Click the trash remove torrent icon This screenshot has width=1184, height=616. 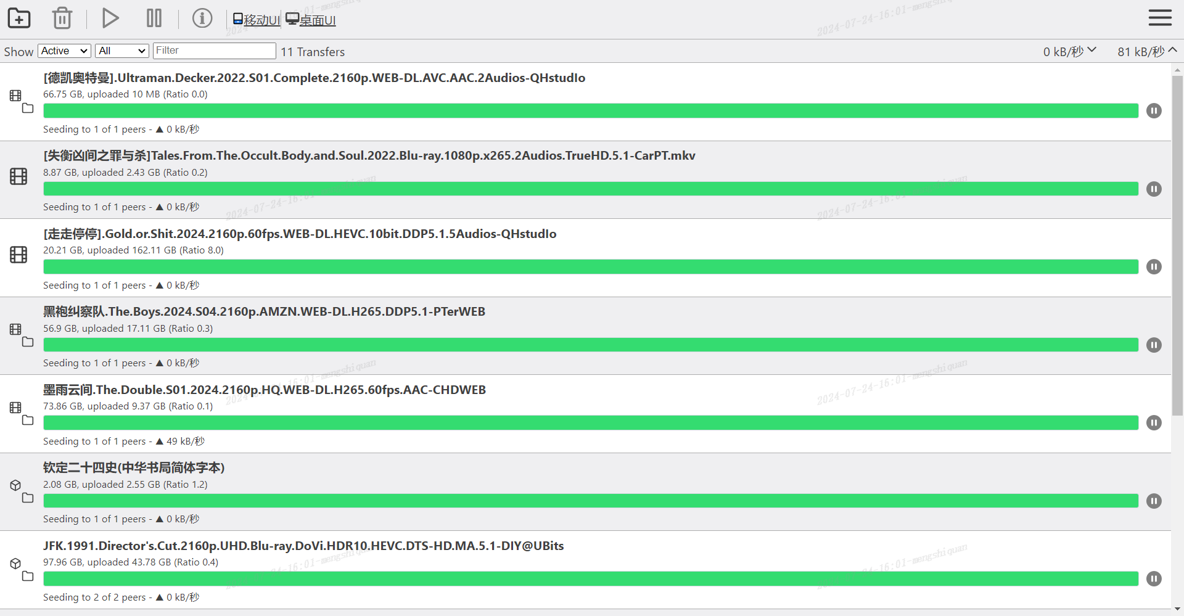[x=62, y=18]
